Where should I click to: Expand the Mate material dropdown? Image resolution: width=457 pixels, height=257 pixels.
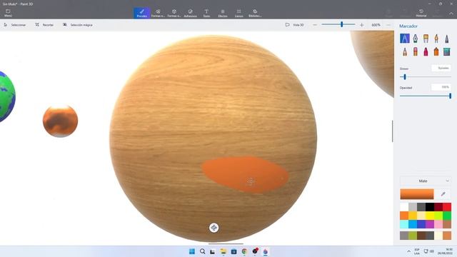click(x=426, y=181)
